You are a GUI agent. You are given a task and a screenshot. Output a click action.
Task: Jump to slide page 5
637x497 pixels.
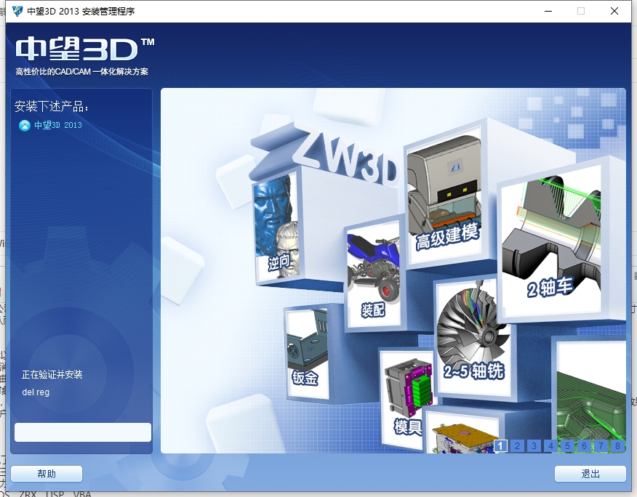(567, 446)
